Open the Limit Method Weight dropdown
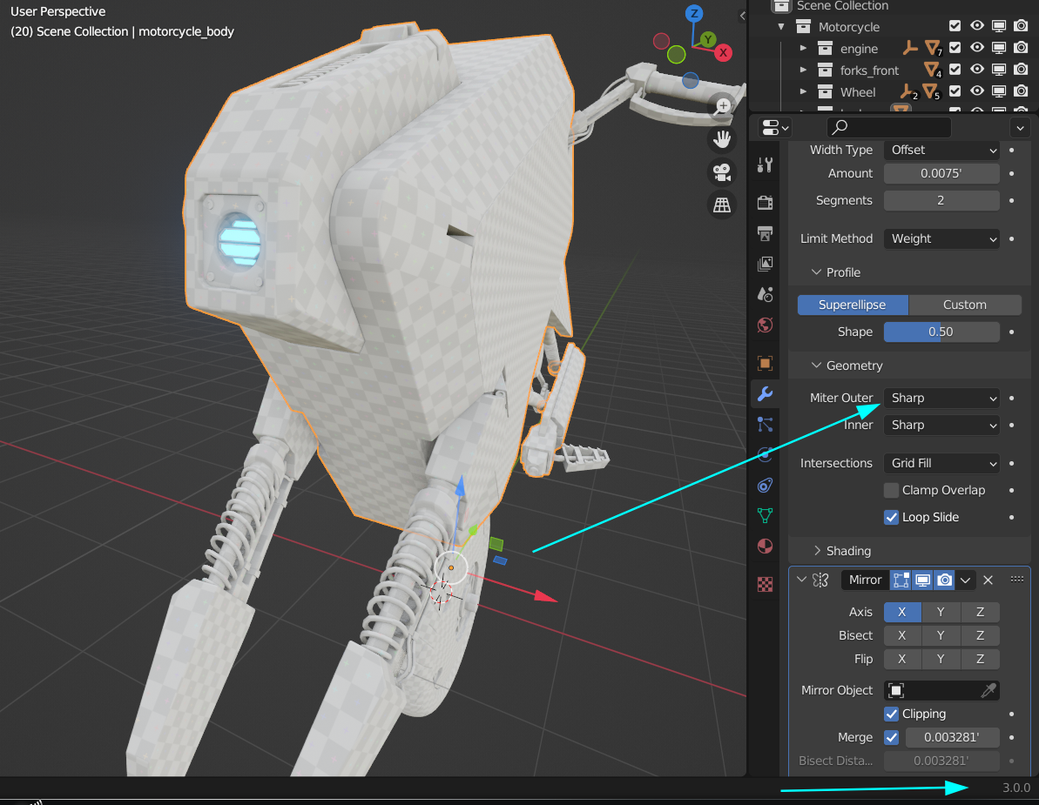The height and width of the screenshot is (805, 1039). (941, 239)
